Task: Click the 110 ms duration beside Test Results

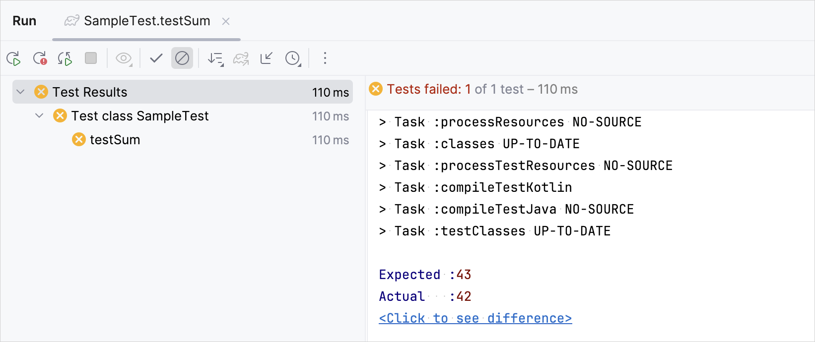Action: [x=331, y=92]
